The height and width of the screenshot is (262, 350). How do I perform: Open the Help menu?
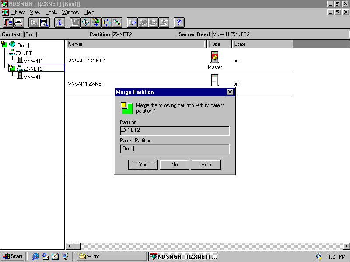pos(89,12)
